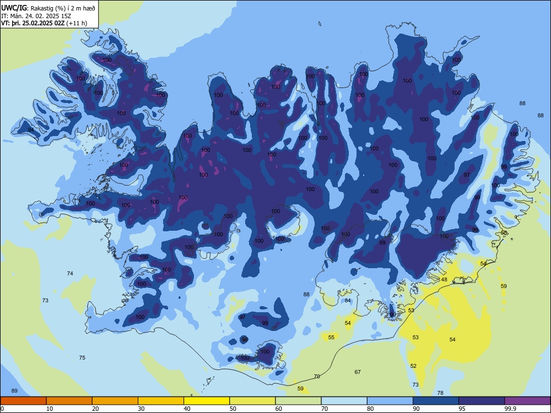The image size is (551, 413).
Task: Select the legend tick label '30'
Action: pyautogui.click(x=141, y=409)
